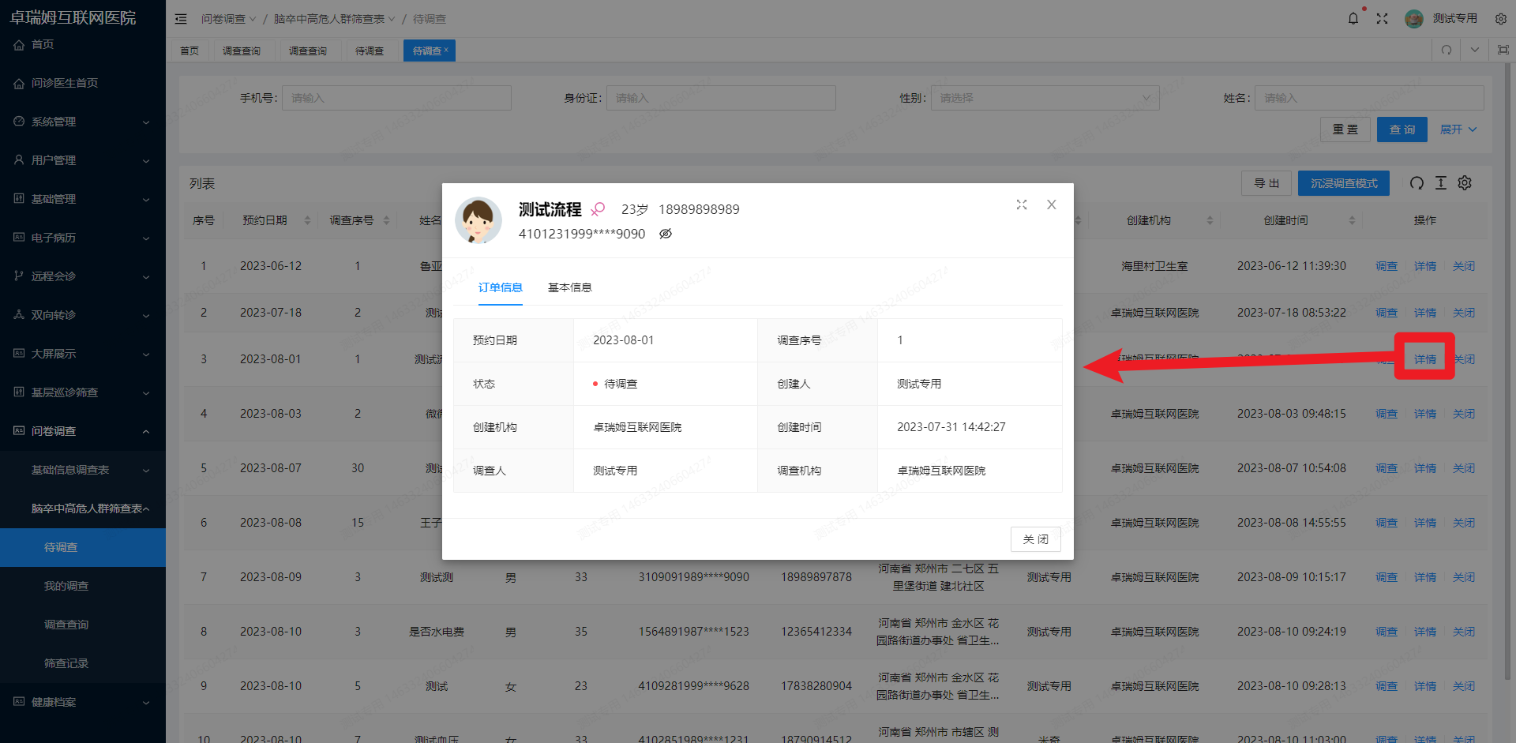Click the 查询 search button
Image resolution: width=1516 pixels, height=743 pixels.
tap(1402, 129)
